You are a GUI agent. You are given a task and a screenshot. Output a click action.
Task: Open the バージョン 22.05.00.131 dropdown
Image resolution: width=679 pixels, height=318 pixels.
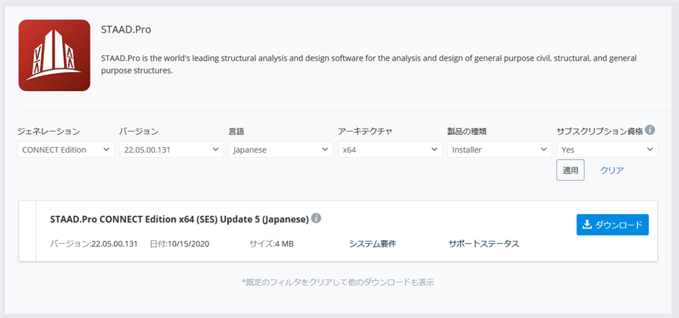pos(171,150)
